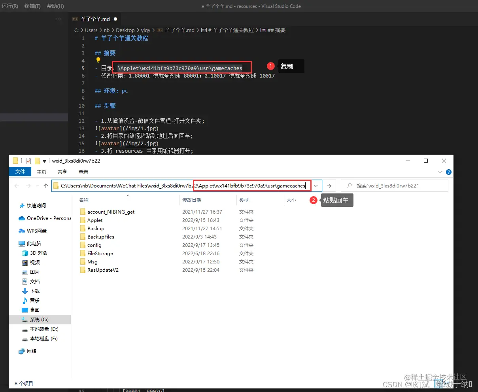This screenshot has width=478, height=392.
Task: Click the new folder quick access icon
Action: coord(37,161)
